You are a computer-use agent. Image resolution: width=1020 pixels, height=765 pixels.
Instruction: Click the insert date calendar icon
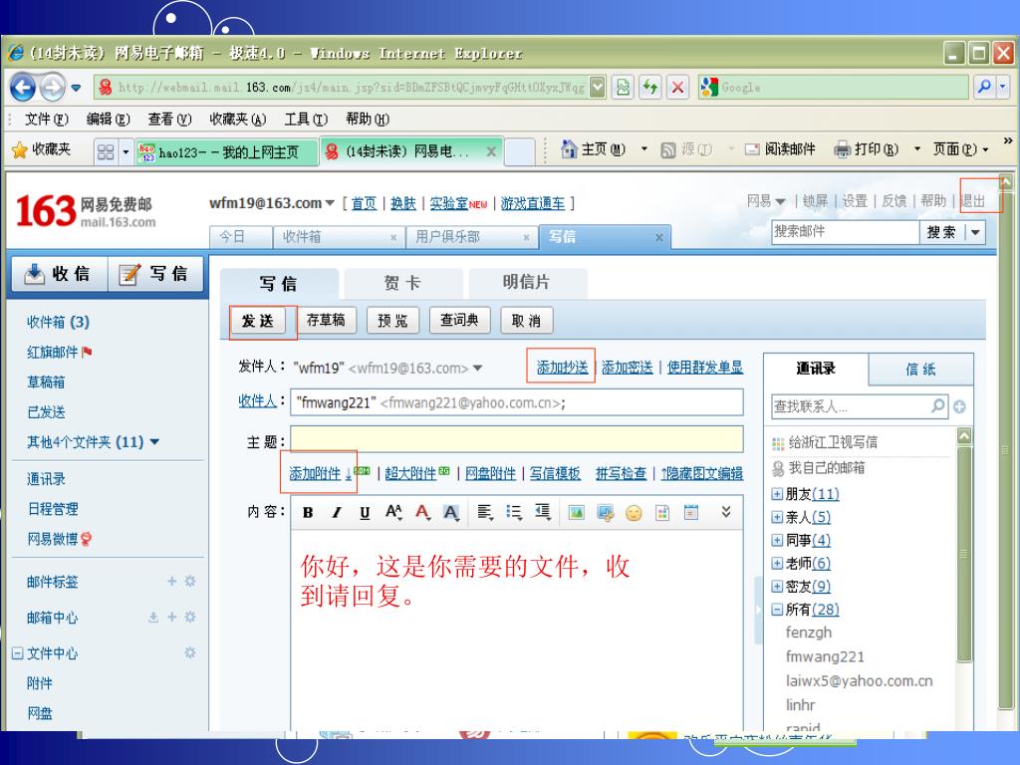(x=691, y=513)
